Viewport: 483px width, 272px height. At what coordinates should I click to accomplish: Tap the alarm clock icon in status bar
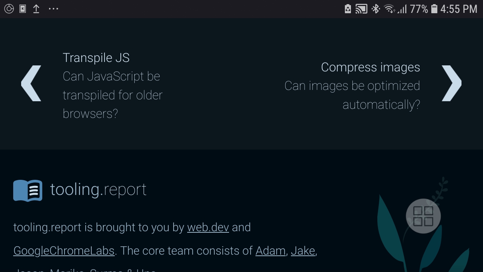pos(9,8)
